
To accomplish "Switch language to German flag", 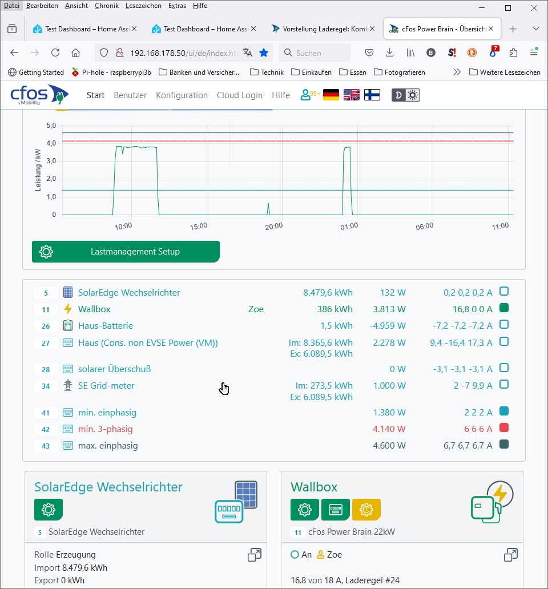I will pos(331,95).
